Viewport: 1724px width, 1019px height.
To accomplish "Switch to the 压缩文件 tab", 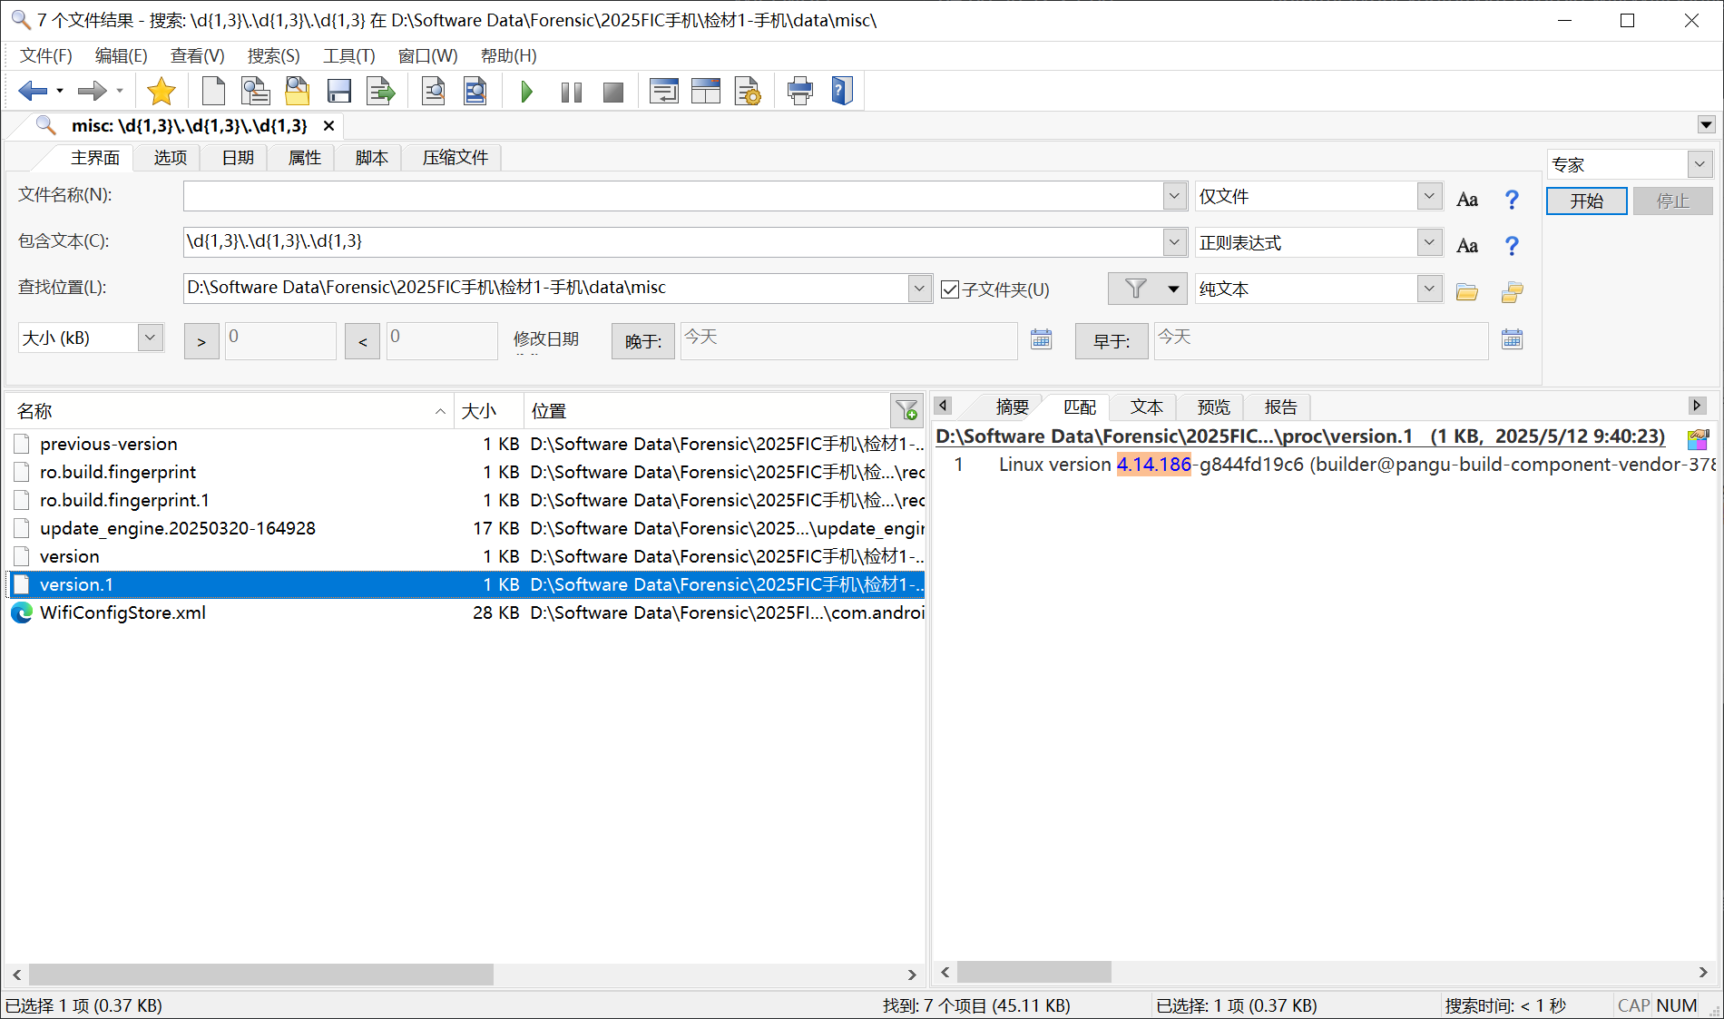I will 455,158.
